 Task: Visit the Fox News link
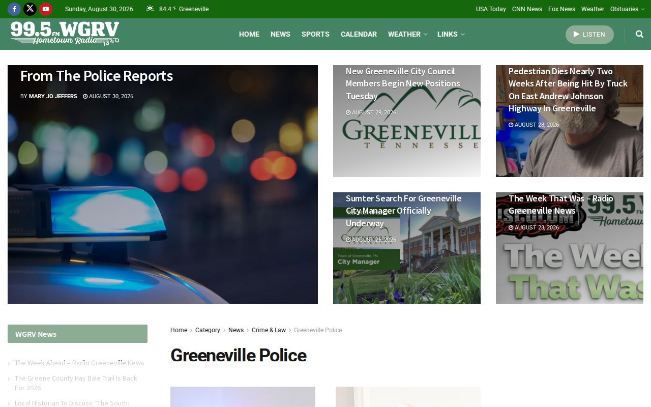click(x=561, y=9)
